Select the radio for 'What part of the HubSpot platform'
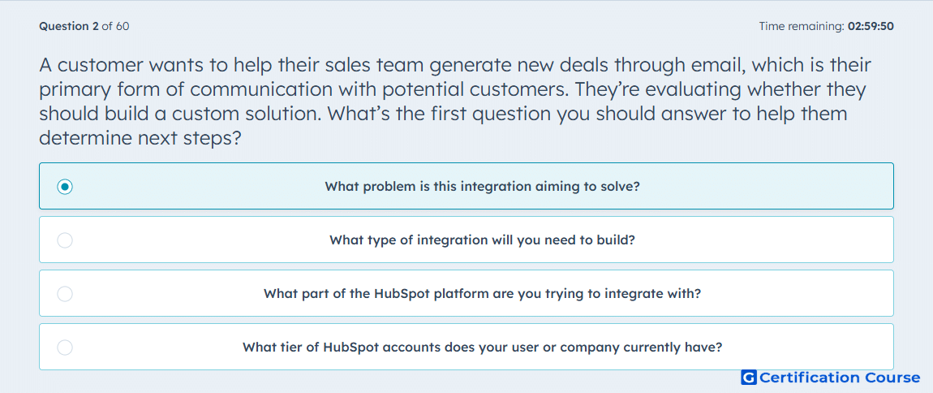The image size is (933, 393). pyautogui.click(x=65, y=294)
